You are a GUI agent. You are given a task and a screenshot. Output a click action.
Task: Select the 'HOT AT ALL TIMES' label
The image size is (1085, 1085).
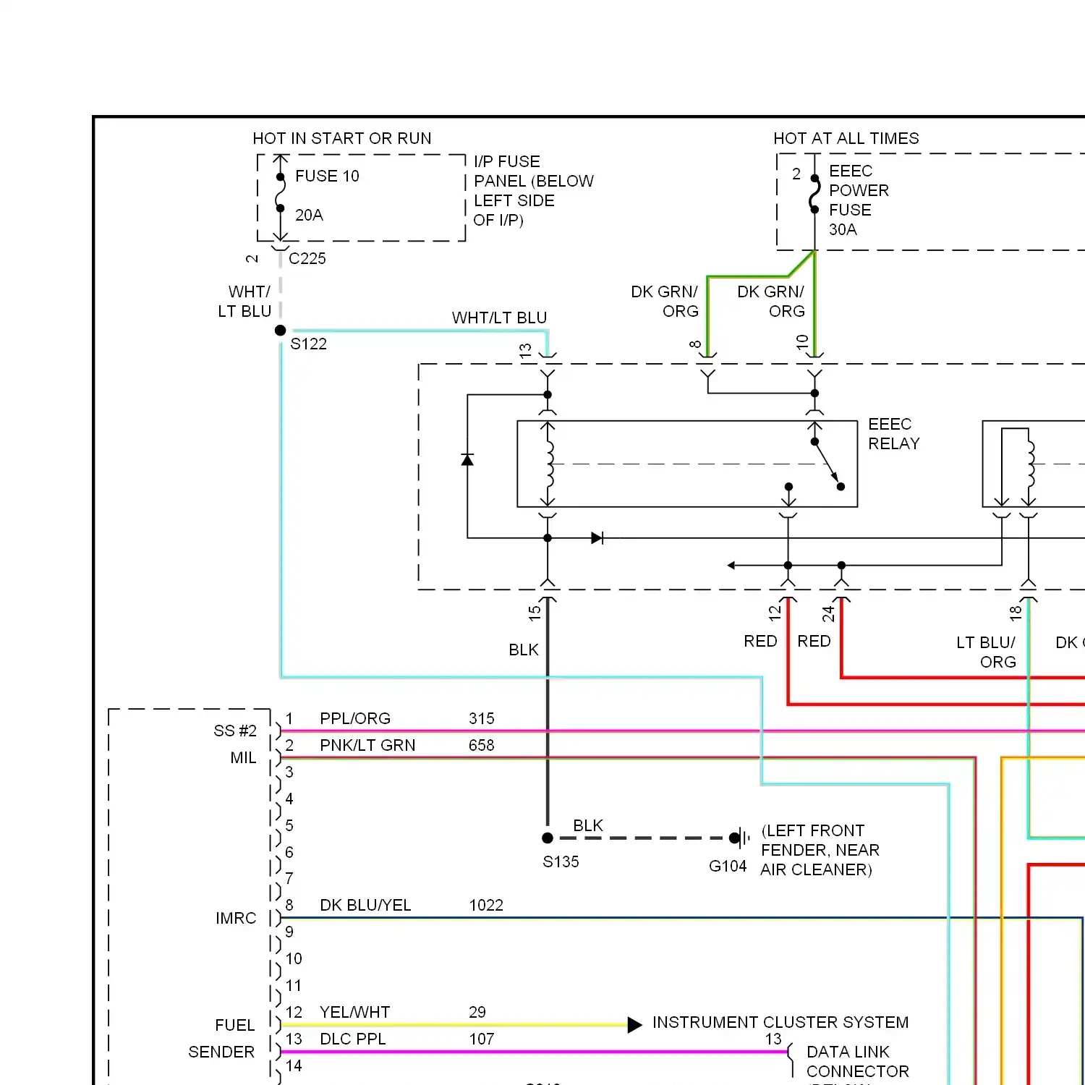tap(846, 138)
